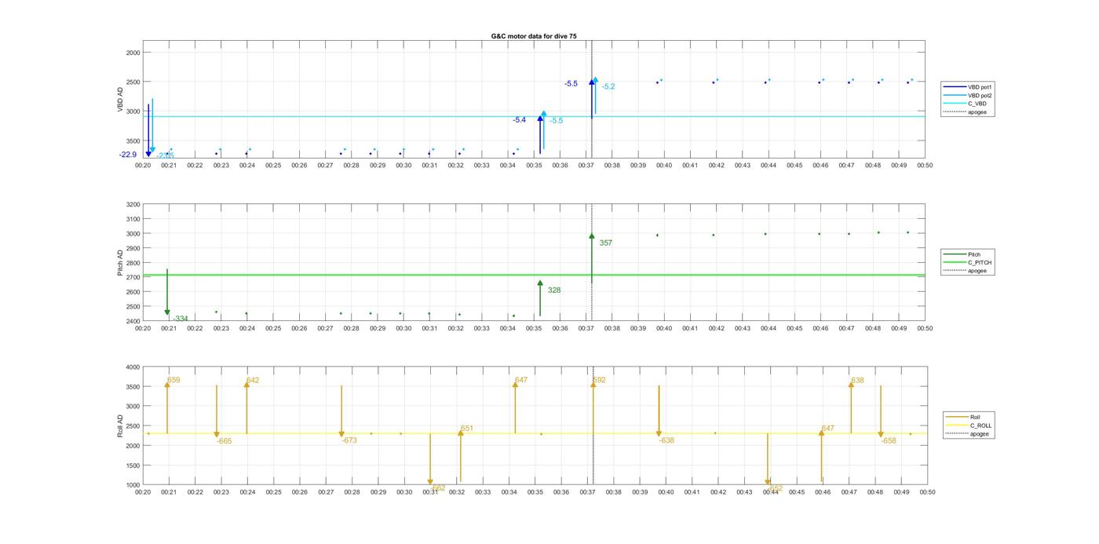Click the title 'G&C motor data for dive 75'
This screenshot has width=1099, height=544.
[534, 36]
